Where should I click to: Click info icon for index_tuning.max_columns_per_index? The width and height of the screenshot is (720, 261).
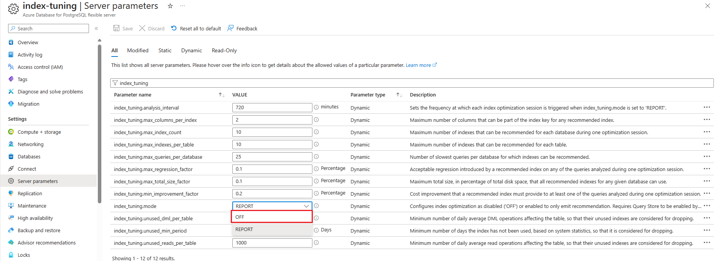coord(316,120)
